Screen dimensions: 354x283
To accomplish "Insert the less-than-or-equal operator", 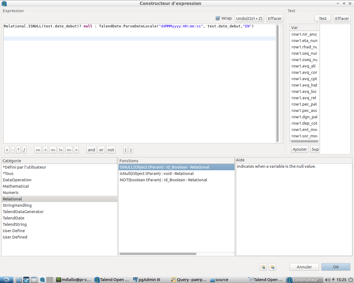I will tap(53, 150).
